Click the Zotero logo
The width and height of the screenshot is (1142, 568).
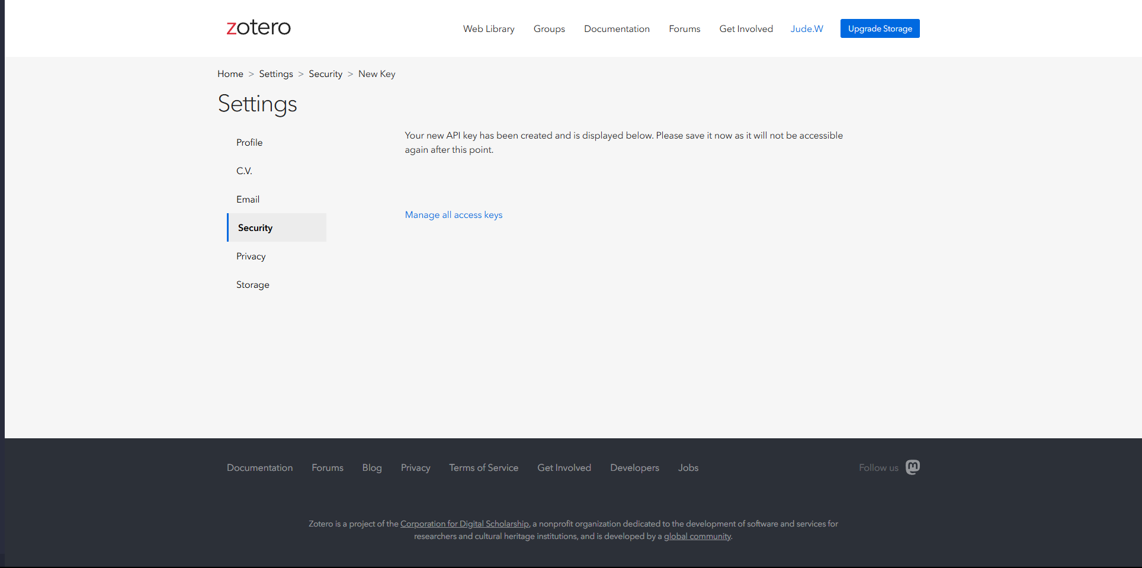click(258, 27)
